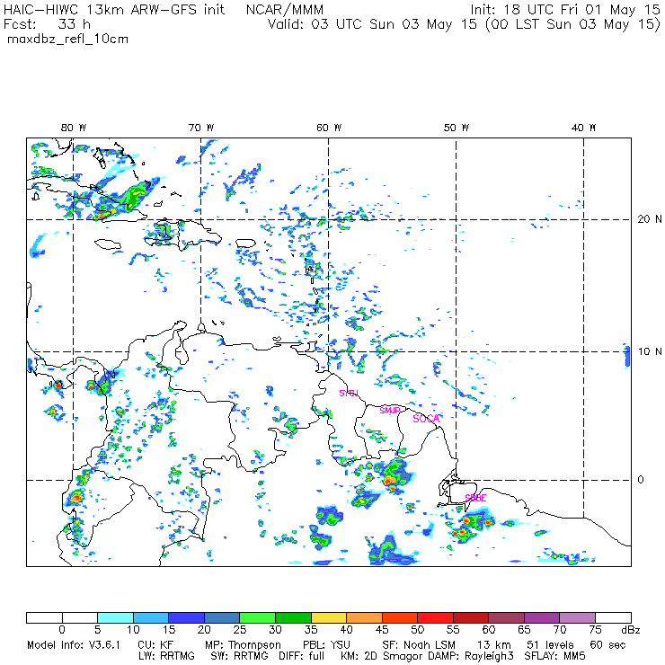Select the '(00 LST Sun 03 May 15)' text

coord(572,24)
